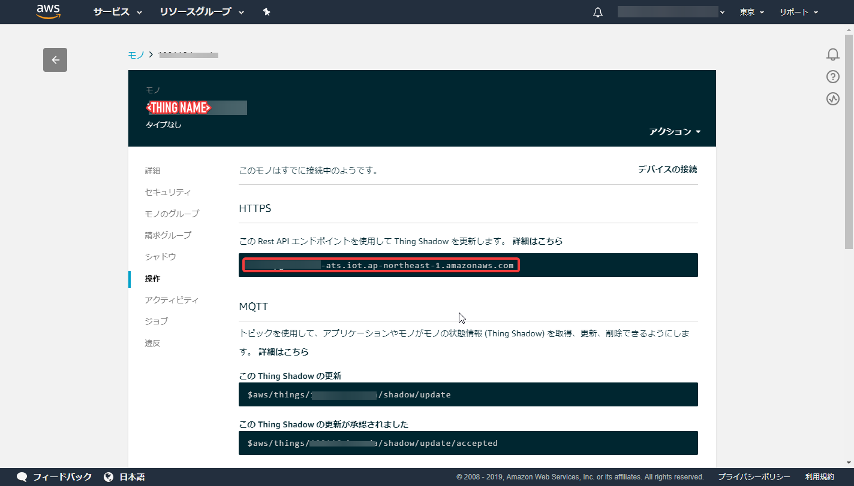Switch to the セキュリティ section
The image size is (854, 486).
click(x=168, y=192)
